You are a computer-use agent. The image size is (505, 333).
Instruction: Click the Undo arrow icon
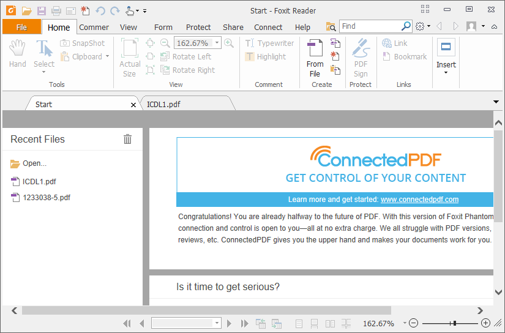click(100, 11)
